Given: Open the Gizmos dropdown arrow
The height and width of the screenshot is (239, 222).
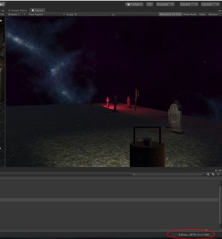Looking at the screenshot, I should (220, 14).
